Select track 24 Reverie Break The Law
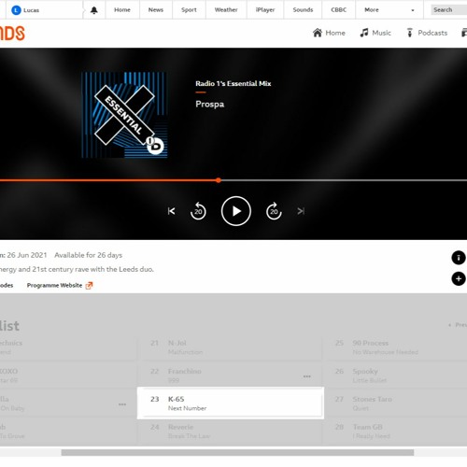467x467 pixels. tap(230, 432)
